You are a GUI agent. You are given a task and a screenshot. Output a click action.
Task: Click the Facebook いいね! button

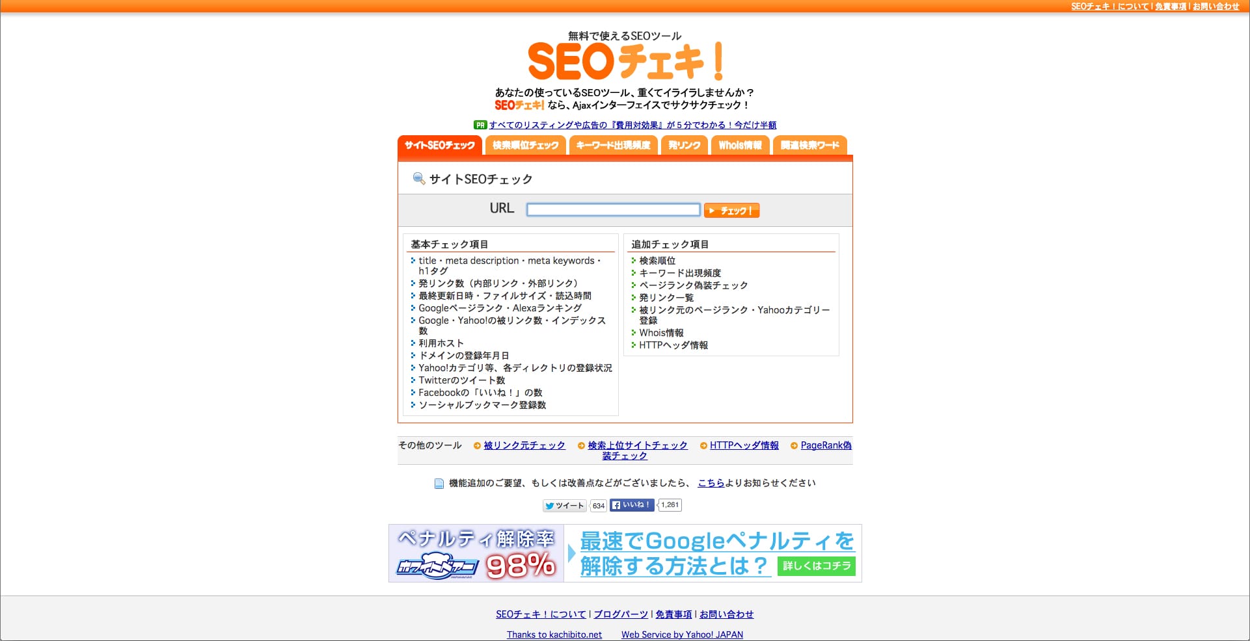point(632,504)
